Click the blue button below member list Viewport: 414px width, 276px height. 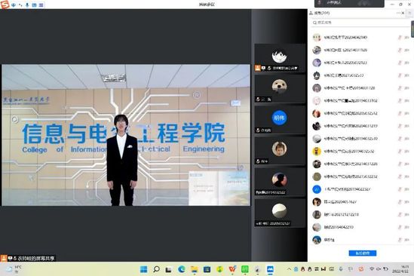363,253
